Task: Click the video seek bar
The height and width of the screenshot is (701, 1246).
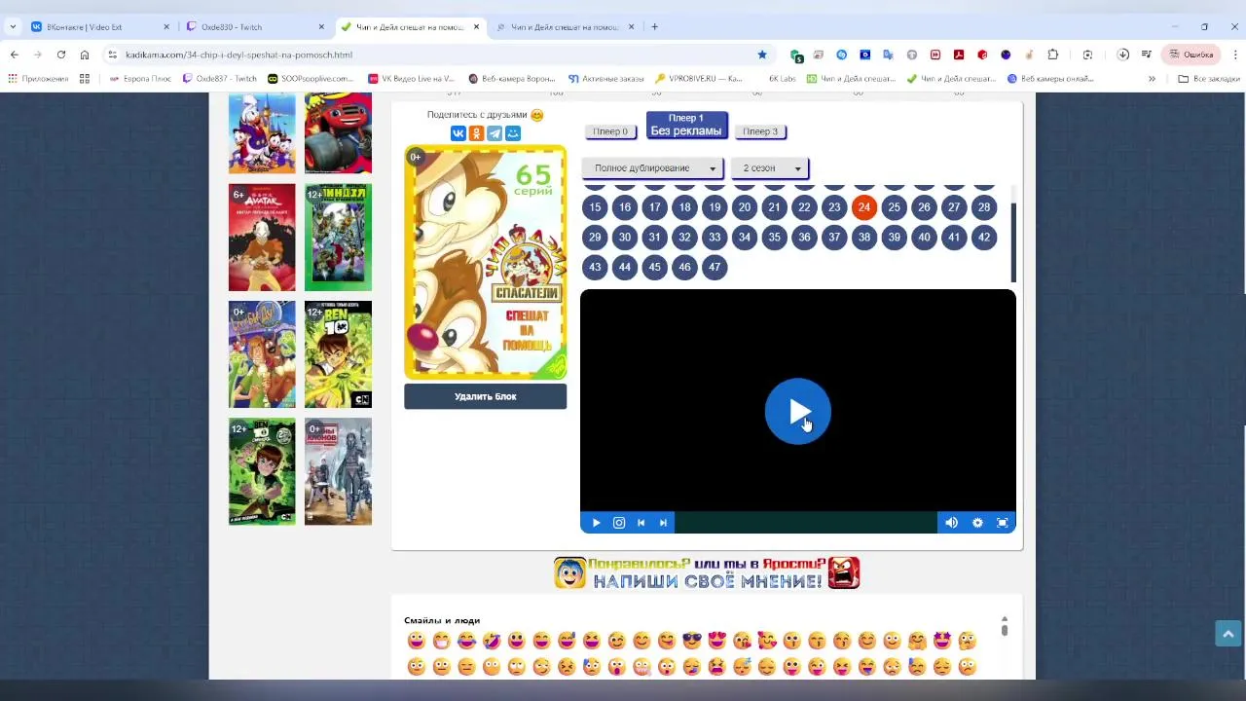Action: click(x=806, y=523)
